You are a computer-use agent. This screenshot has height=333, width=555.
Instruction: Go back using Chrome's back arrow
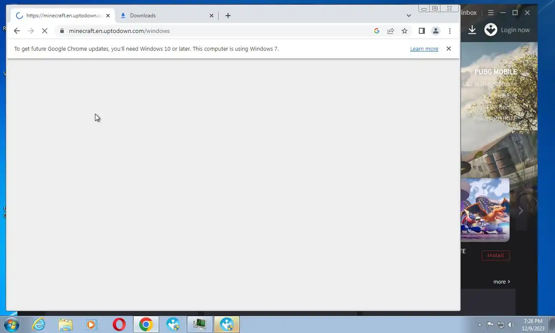[17, 31]
